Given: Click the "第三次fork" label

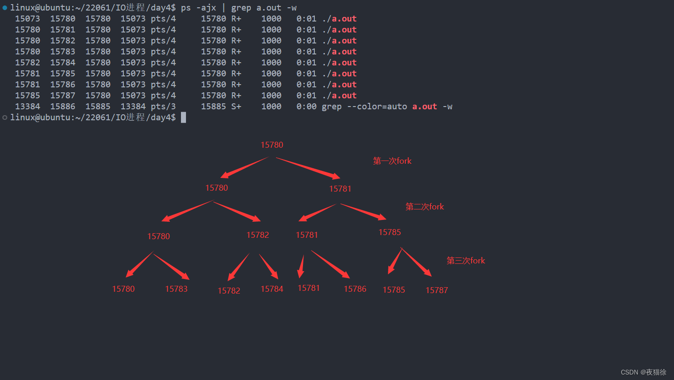Looking at the screenshot, I should 466,261.
